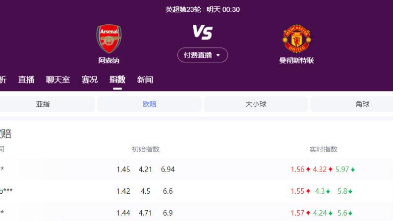Image resolution: width=393 pixels, height=221 pixels.
Task: Click the Arsenal team crest
Action: coord(109,39)
